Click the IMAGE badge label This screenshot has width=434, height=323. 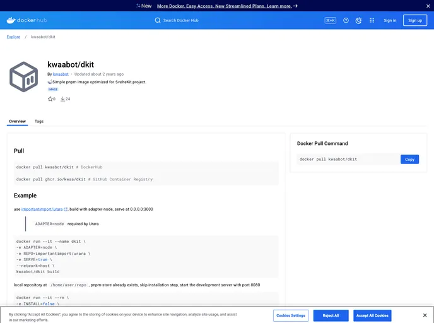pyautogui.click(x=53, y=90)
